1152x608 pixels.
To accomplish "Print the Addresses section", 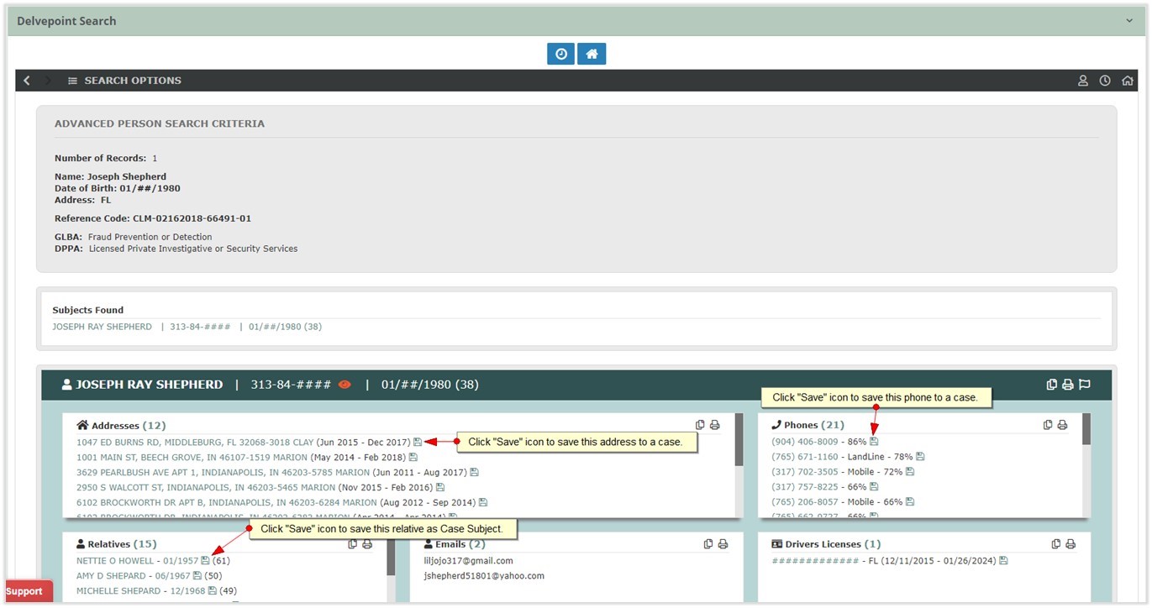I will coord(715,425).
